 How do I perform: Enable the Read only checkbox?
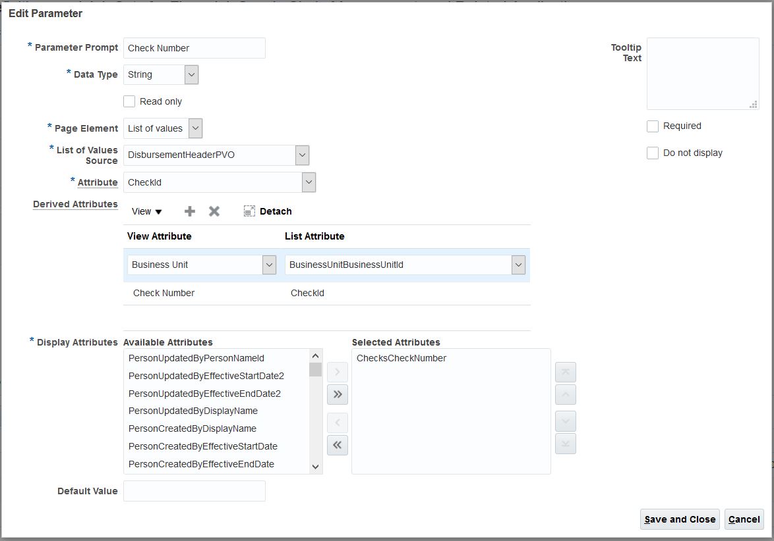tap(129, 101)
